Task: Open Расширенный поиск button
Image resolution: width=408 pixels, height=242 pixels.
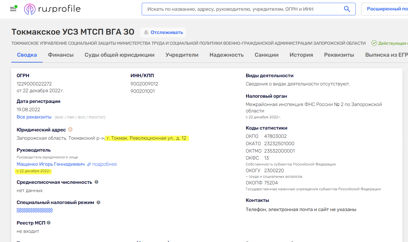Action: (387, 9)
